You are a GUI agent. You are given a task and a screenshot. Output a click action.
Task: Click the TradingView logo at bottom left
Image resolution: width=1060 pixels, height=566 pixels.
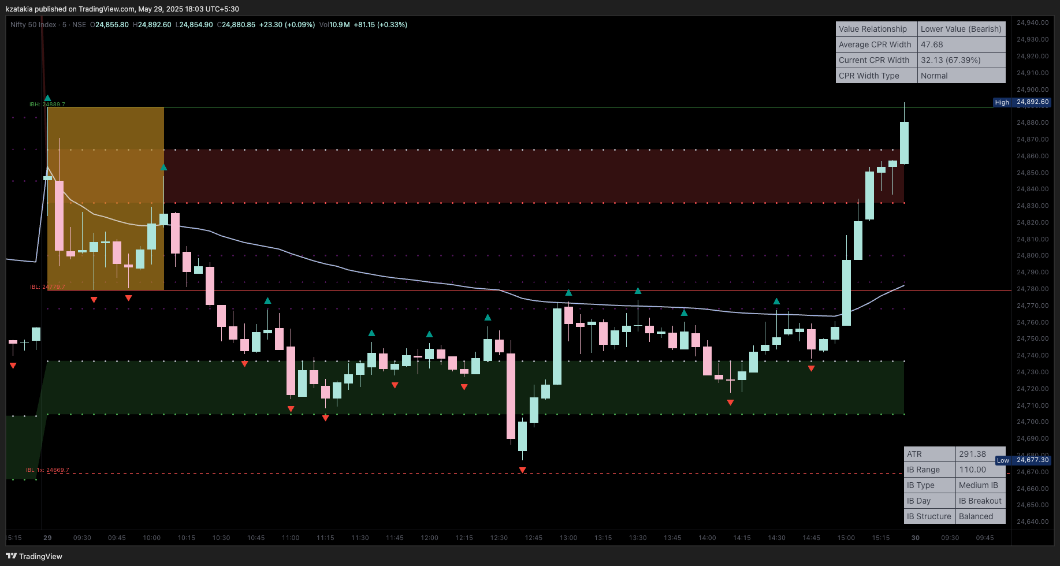(34, 556)
